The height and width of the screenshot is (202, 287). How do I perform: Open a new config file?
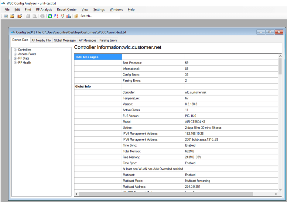(6, 16)
